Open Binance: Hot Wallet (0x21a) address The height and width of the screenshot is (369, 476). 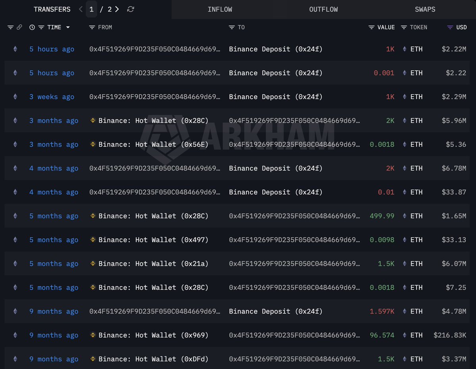[153, 264]
